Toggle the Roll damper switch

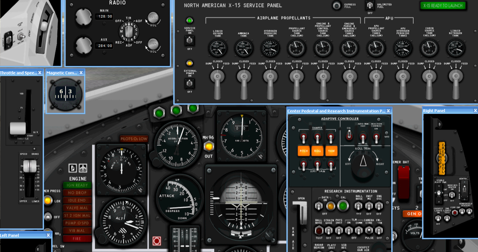coord(317,137)
